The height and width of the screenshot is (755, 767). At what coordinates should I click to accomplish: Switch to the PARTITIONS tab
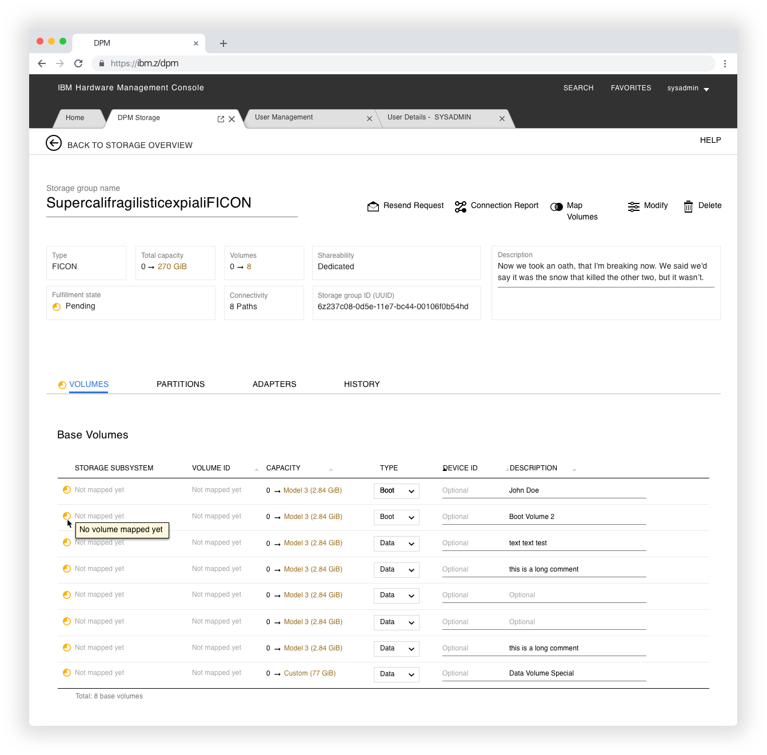(181, 384)
